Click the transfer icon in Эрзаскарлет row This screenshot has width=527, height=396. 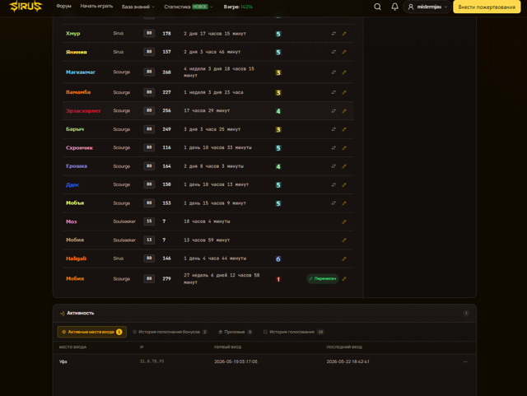[333, 111]
